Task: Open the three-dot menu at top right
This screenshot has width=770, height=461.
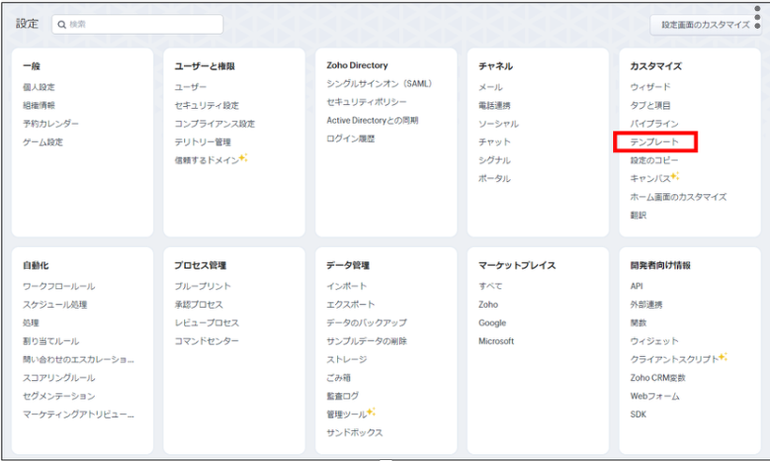Action: coord(758,16)
